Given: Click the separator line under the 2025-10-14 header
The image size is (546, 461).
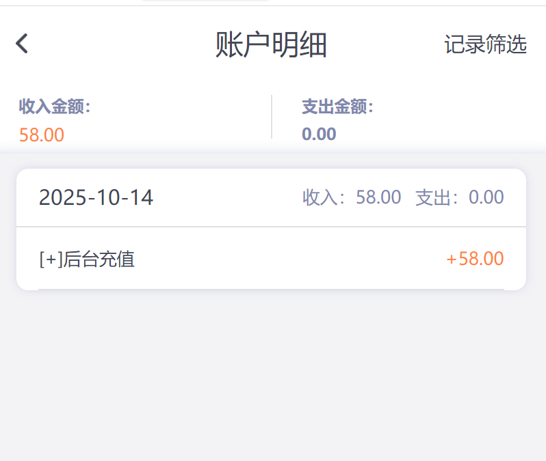Looking at the screenshot, I should pos(271,226).
